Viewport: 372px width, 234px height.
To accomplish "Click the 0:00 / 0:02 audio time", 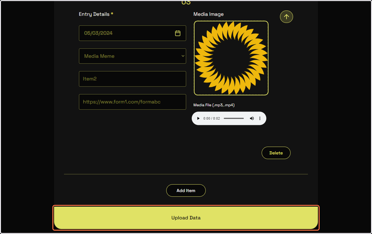I will (212, 118).
